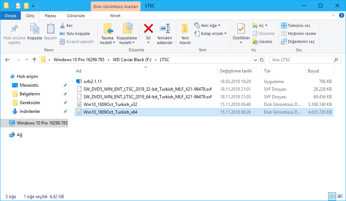The image size is (346, 201).
Task: Click the properties icon in quick access toolbar
Action: click(18, 6)
